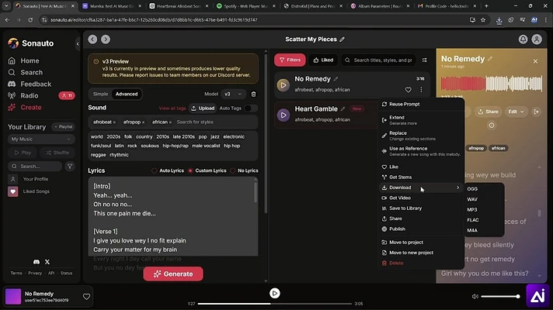This screenshot has width=553, height=310.
Task: Open the Model v3 dropdown
Action: 233,95
